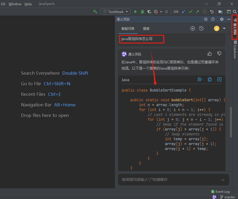The width and height of the screenshot is (238, 199).
Task: Toggle the 通义灵码 side tool tab
Action: click(x=235, y=27)
